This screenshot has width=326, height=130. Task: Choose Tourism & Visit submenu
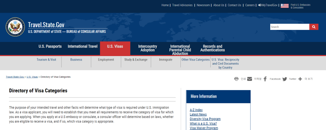coord(46,60)
